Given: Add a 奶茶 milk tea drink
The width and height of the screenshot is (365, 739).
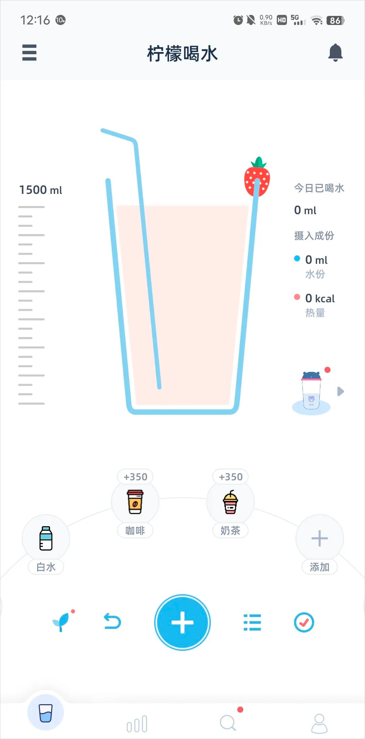Looking at the screenshot, I should click(230, 502).
